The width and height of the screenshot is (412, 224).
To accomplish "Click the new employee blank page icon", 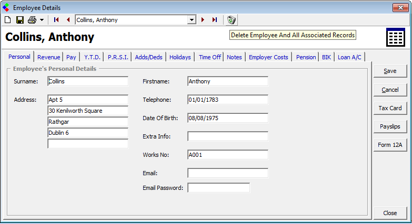I will pyautogui.click(x=8, y=20).
